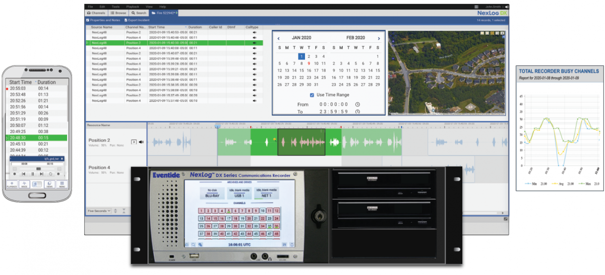Image resolution: width=605 pixels, height=275 pixels.
Task: Sort phone list by Start Time header
Action: pyautogui.click(x=20, y=82)
